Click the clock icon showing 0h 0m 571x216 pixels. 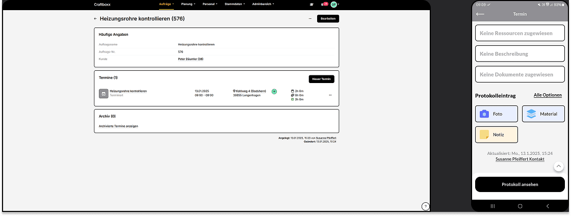(x=293, y=95)
